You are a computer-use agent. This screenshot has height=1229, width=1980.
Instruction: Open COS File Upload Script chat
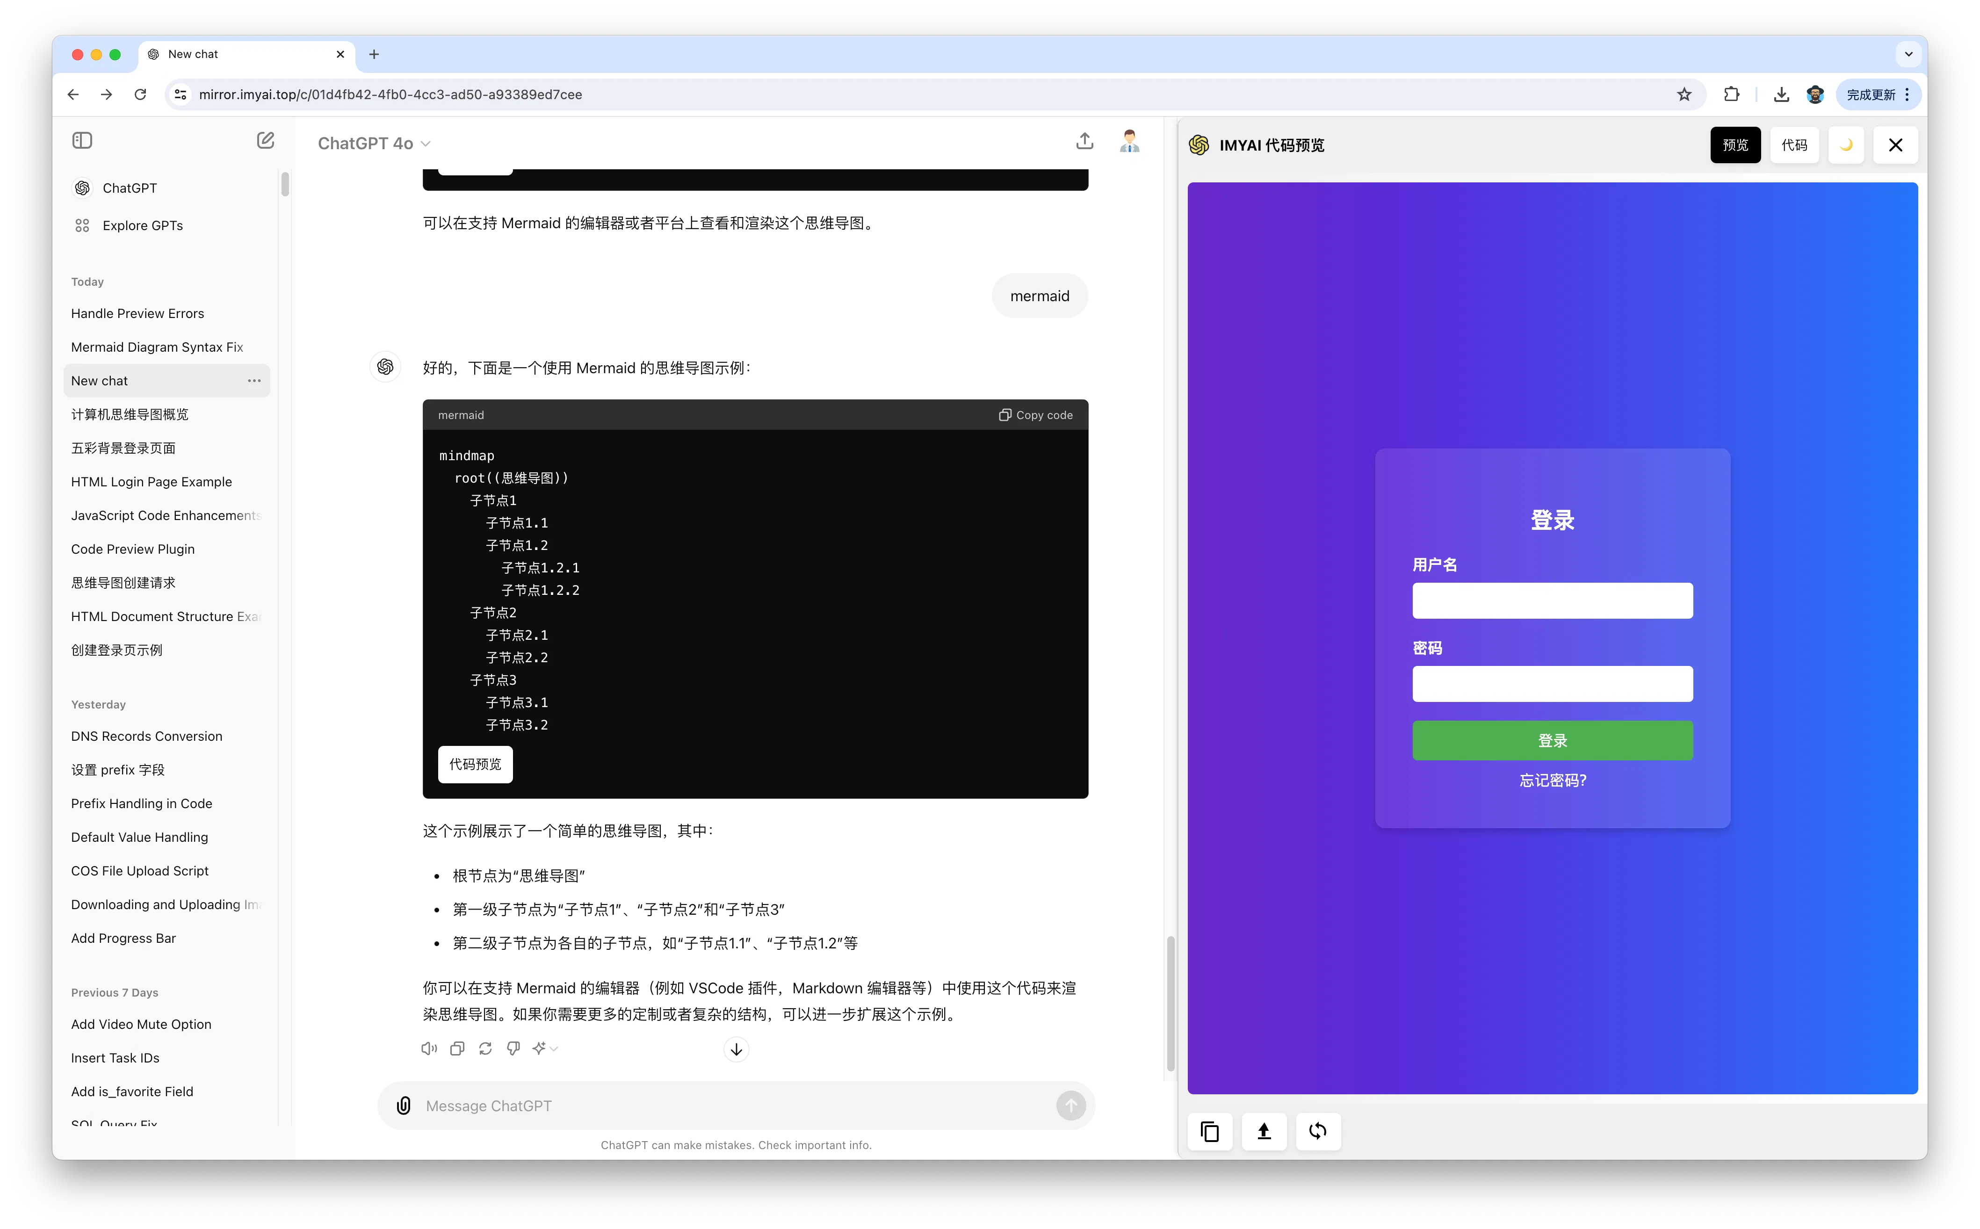(166, 871)
